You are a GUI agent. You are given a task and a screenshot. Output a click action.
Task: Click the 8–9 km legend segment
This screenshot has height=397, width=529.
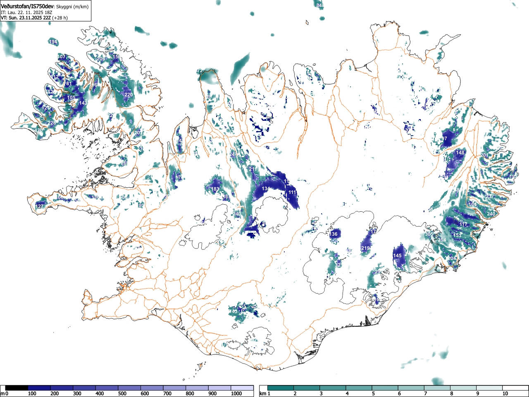coord(463,388)
